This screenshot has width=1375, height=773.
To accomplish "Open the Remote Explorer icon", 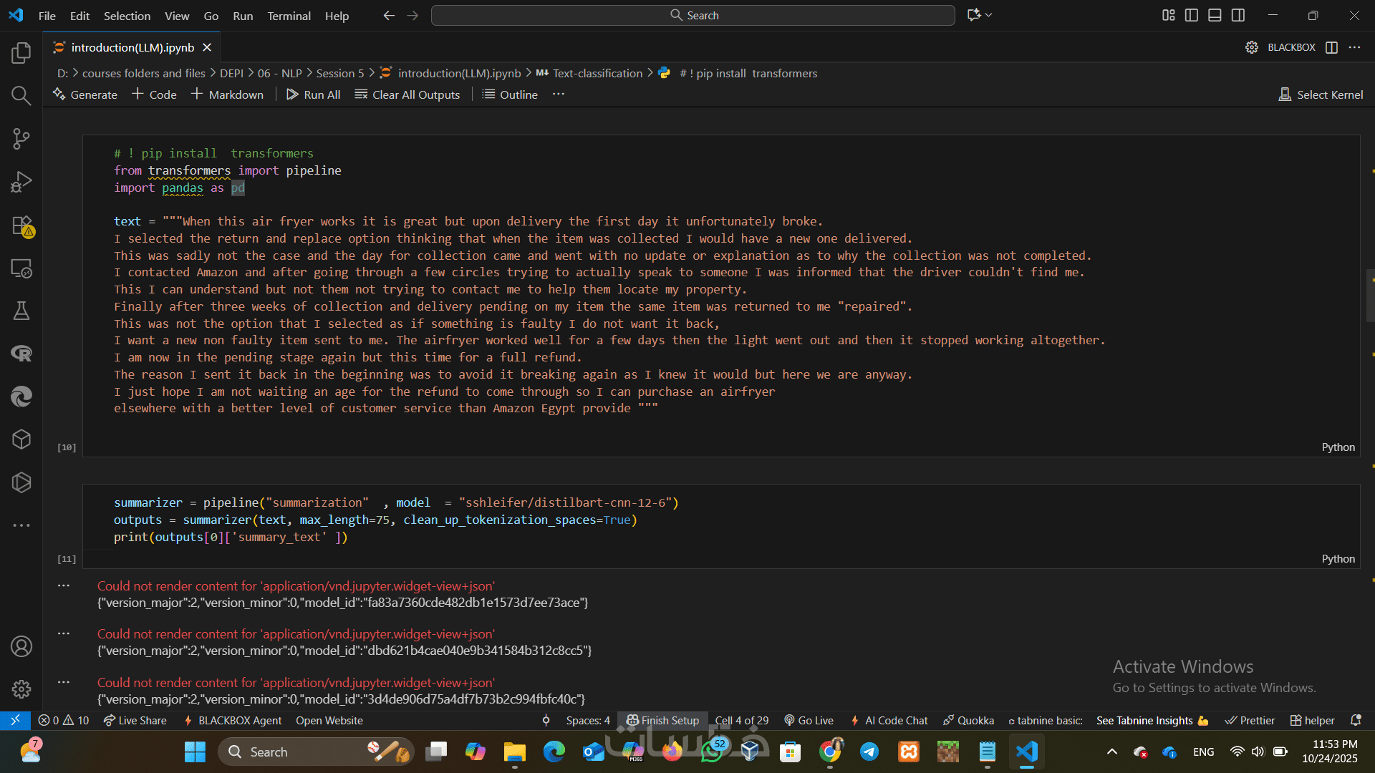I will coord(21,268).
